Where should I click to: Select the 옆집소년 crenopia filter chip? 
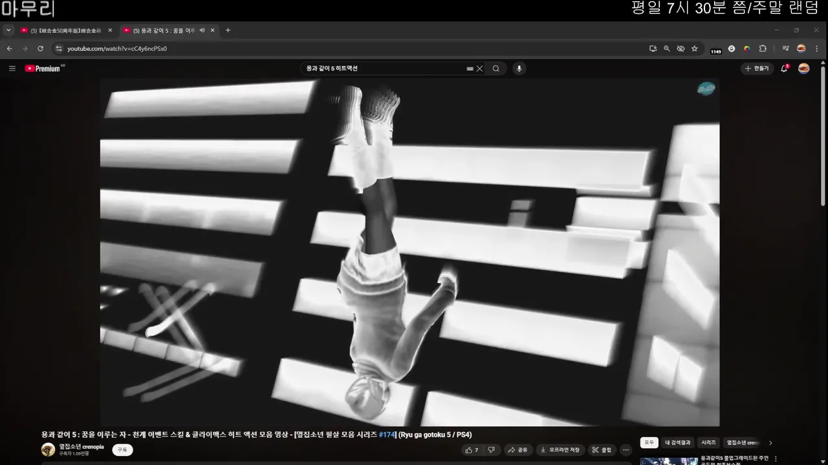click(743, 442)
